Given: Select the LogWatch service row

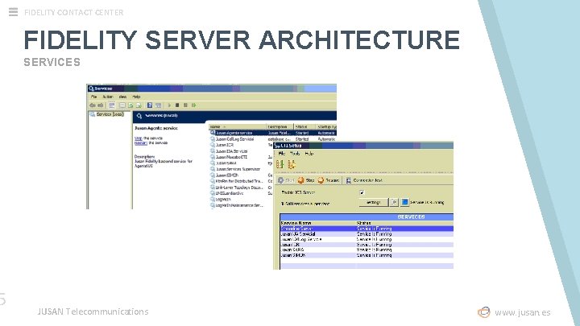Looking at the screenshot, I should click(x=241, y=200).
